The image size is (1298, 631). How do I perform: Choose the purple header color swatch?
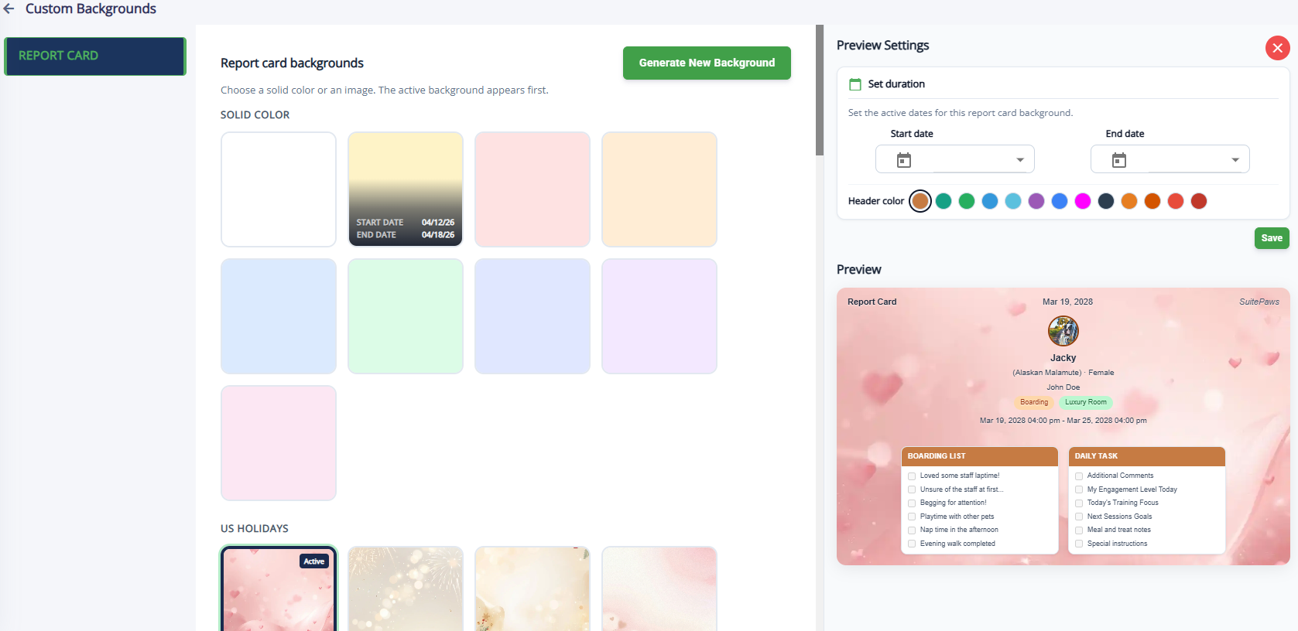click(x=1036, y=201)
